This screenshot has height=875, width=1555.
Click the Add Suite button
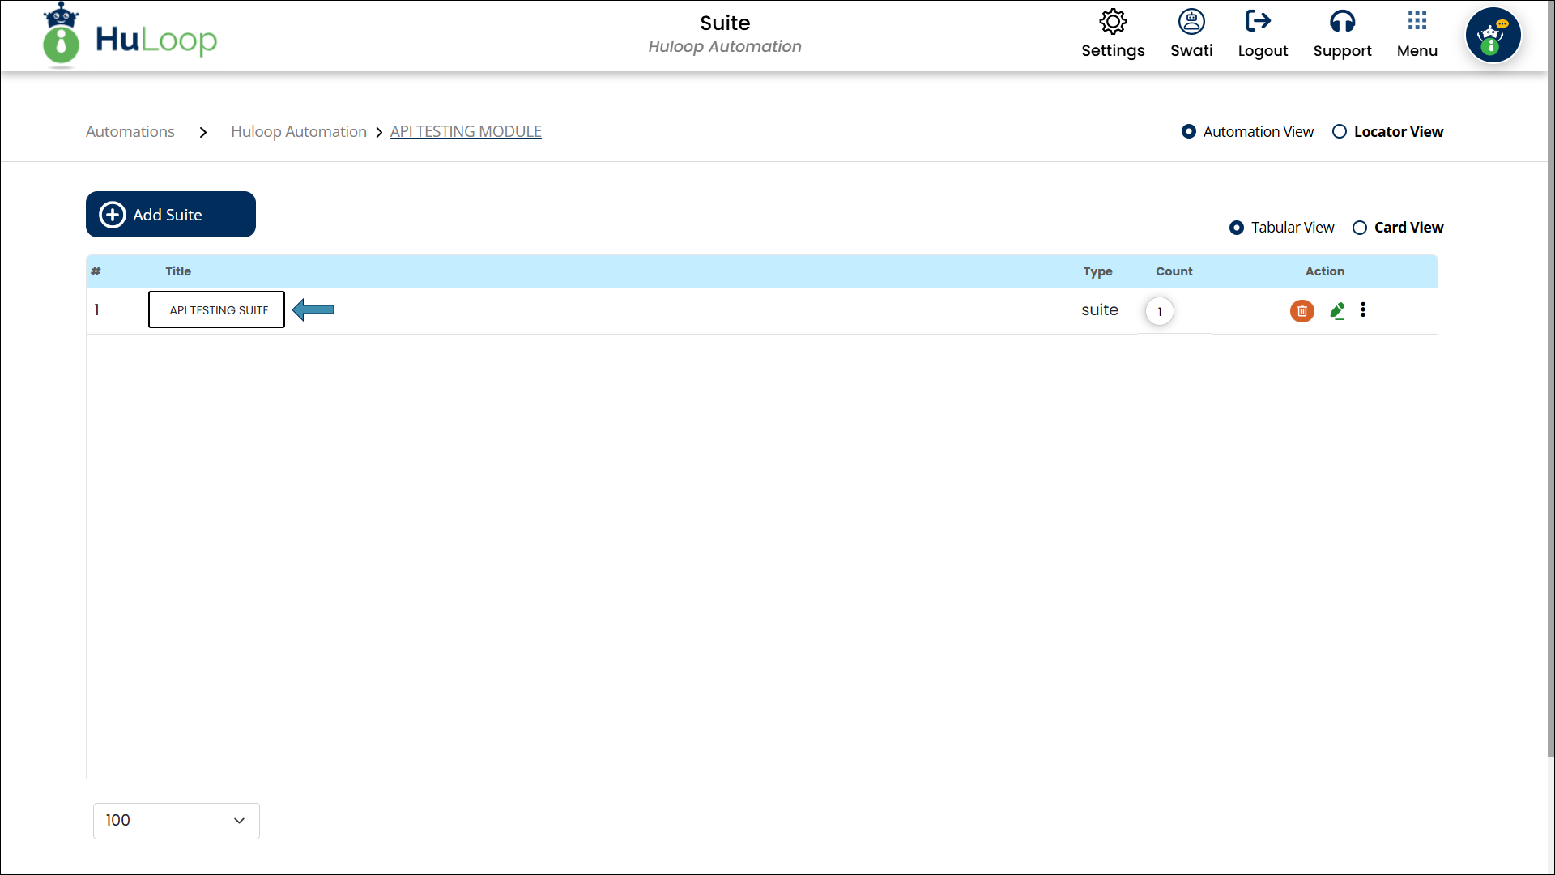point(171,215)
